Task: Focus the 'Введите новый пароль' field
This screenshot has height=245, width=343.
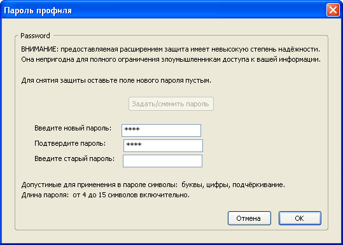Action: coord(161,130)
